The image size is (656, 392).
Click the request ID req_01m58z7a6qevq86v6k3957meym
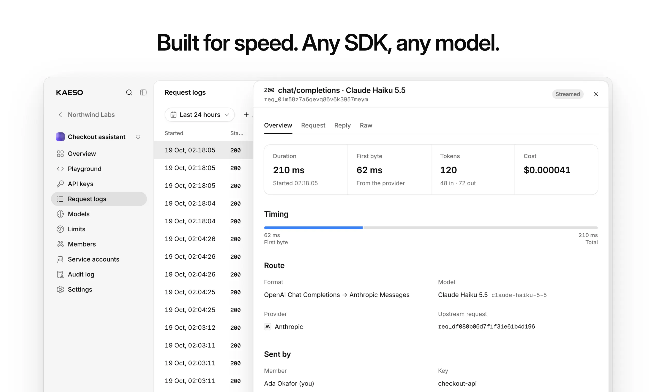(316, 100)
